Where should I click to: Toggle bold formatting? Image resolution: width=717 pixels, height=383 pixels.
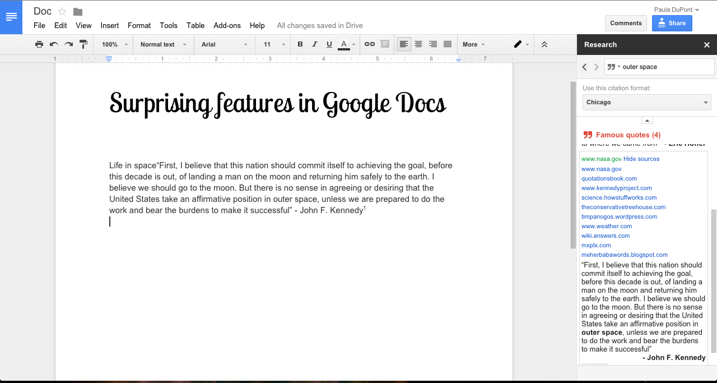(300, 44)
